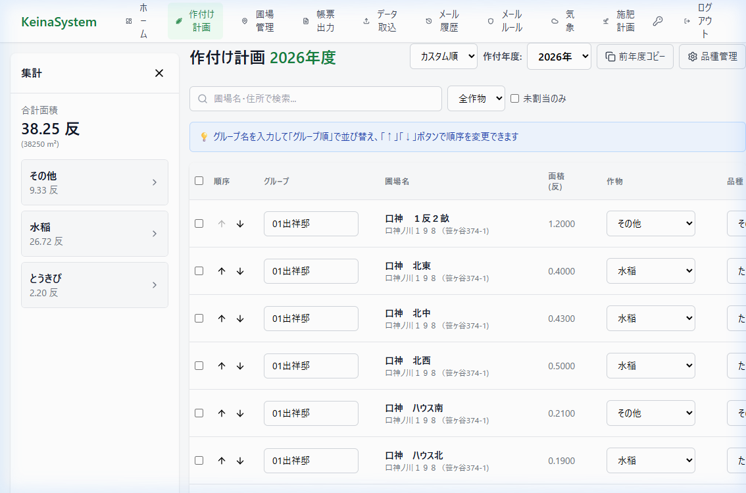Viewport: 746px width, 493px height.
Task: Close the 集計 summary panel
Action: click(159, 73)
